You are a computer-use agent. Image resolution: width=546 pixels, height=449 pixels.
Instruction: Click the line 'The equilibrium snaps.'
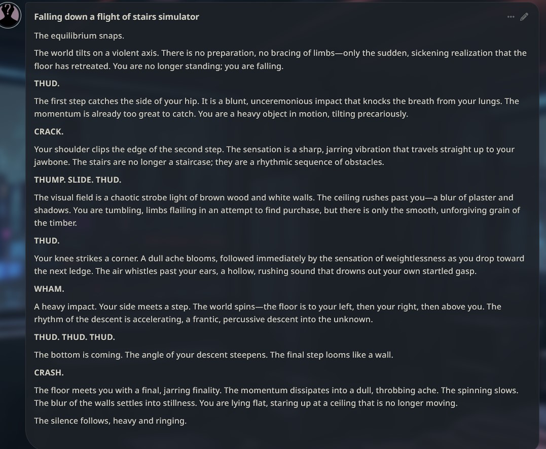pyautogui.click(x=79, y=36)
